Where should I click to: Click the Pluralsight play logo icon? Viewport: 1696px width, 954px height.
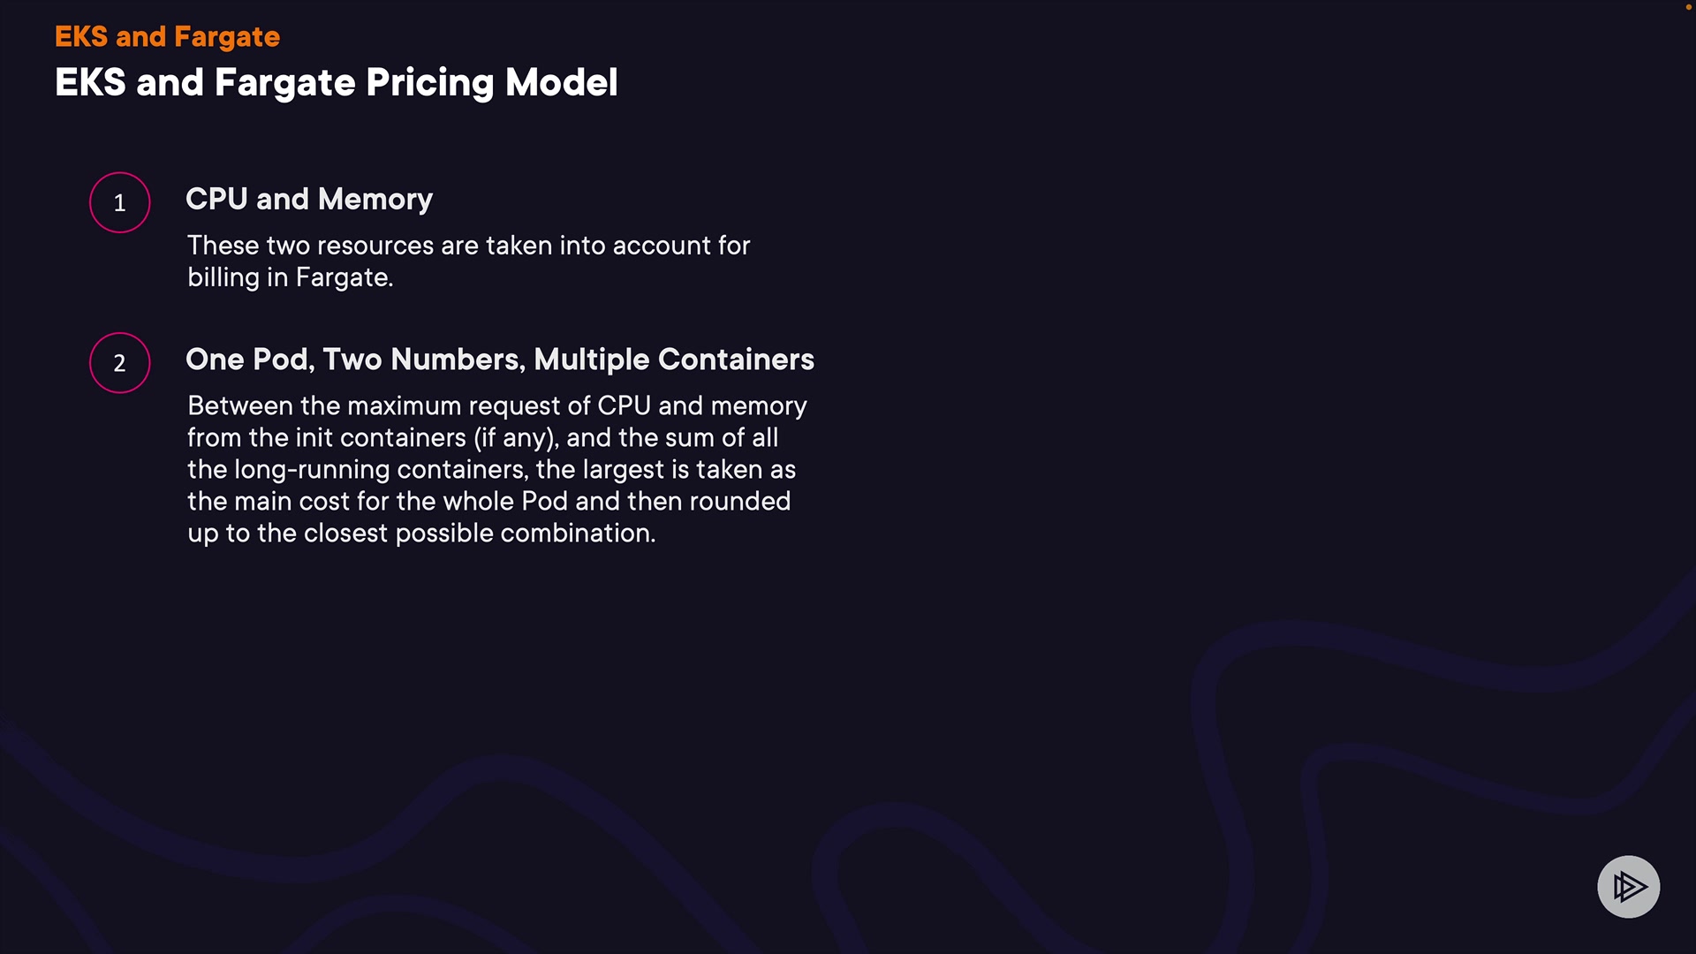point(1628,886)
